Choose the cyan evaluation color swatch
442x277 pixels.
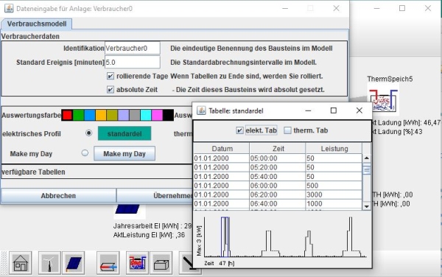click(x=146, y=115)
